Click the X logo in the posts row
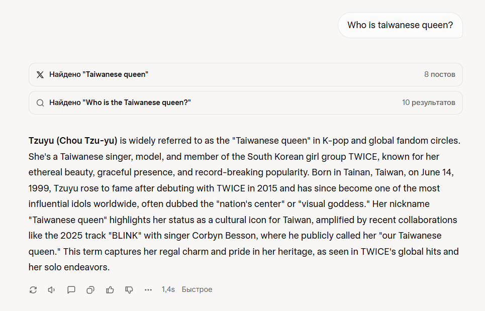The width and height of the screenshot is (485, 311). pos(40,75)
